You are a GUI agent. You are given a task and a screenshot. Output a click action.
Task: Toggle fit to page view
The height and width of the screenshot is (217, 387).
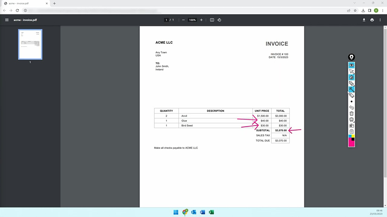point(212,20)
